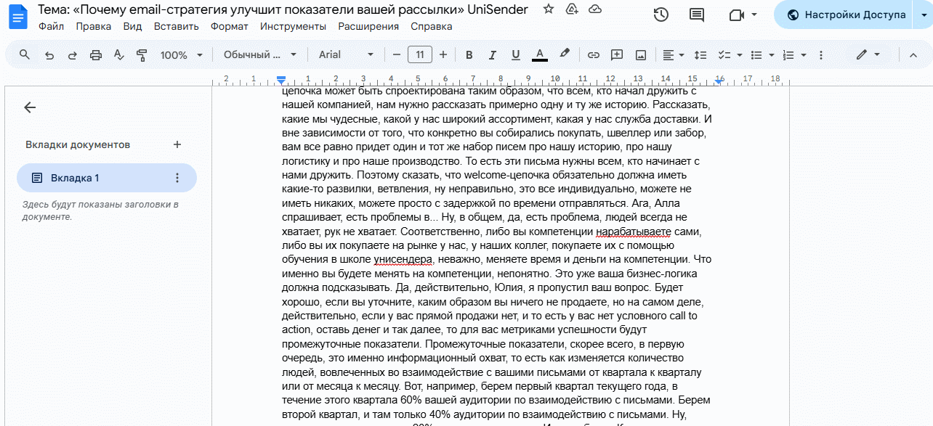Open the comments history icon
The image size is (933, 426).
click(696, 15)
